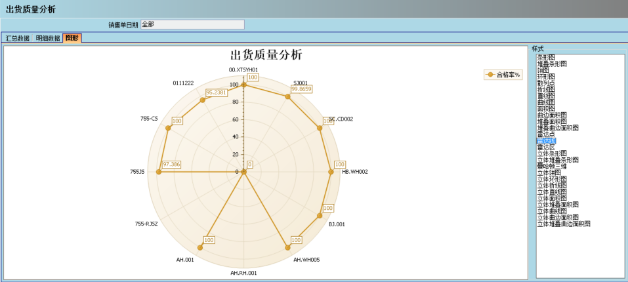Viewport: 628px width, 282px height.
Task: Click the 755JS data point marker
Action: click(158, 172)
